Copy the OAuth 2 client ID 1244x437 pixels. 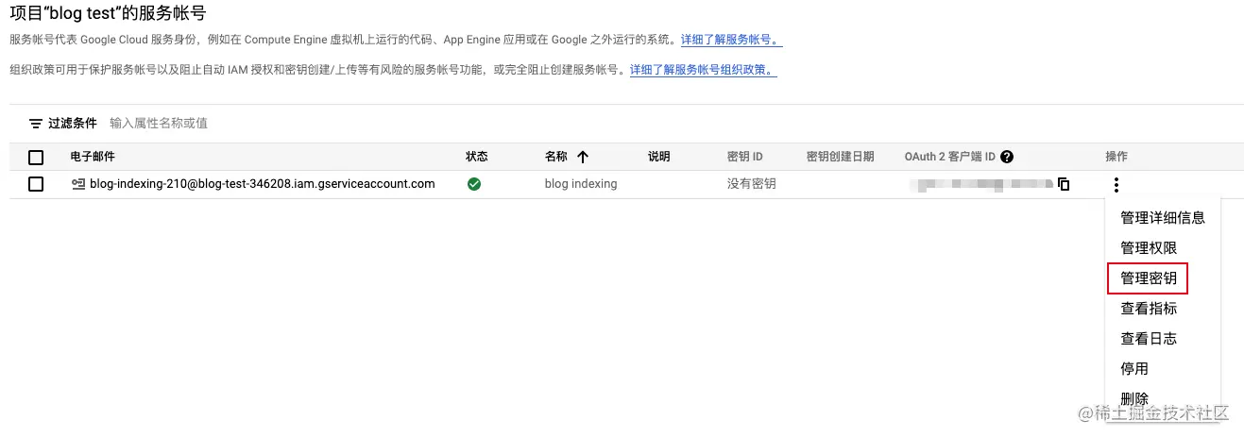pyautogui.click(x=1064, y=184)
